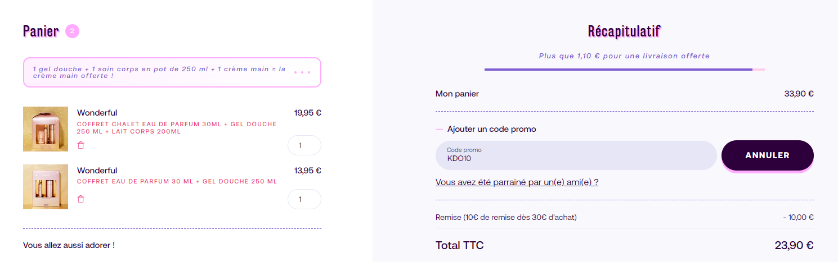Open the Coffret Chalet product thumbnail
The height and width of the screenshot is (262, 838).
coord(46,129)
